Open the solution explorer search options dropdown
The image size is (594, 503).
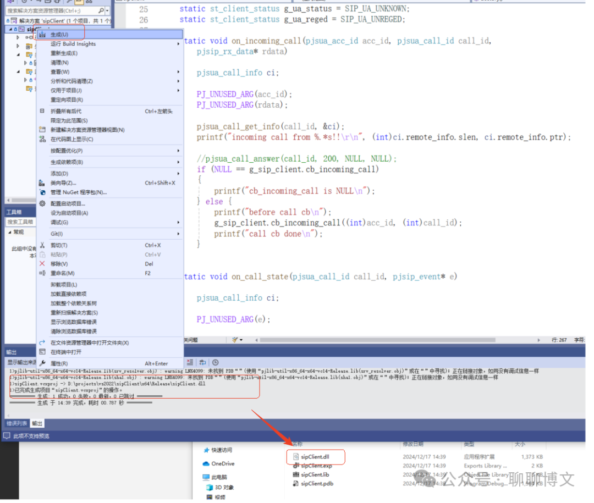107,11
